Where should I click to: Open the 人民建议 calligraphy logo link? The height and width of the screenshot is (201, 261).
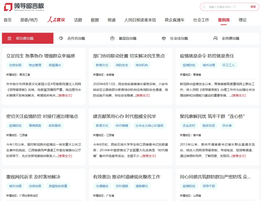point(56,19)
